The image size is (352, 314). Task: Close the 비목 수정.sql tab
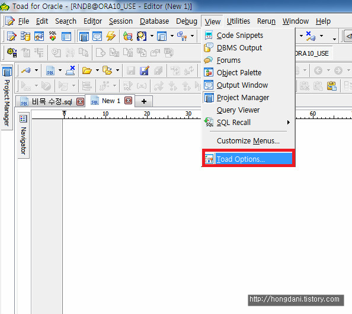[80, 102]
